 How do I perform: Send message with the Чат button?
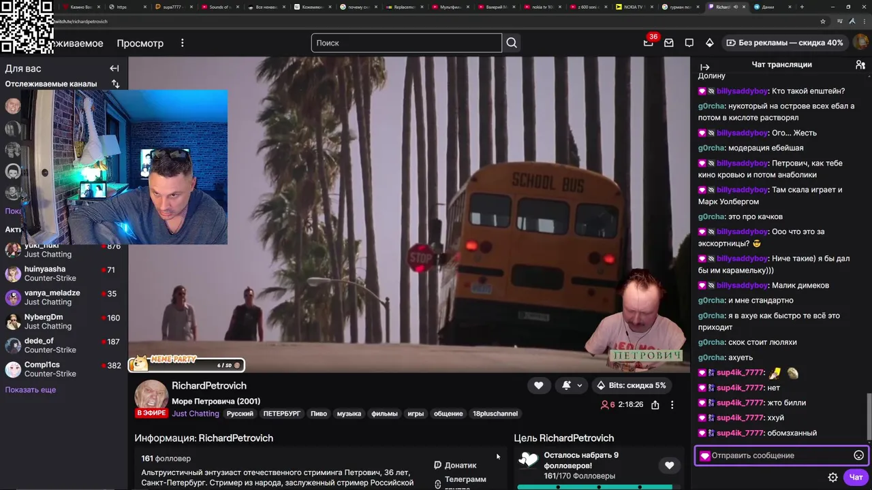856,477
